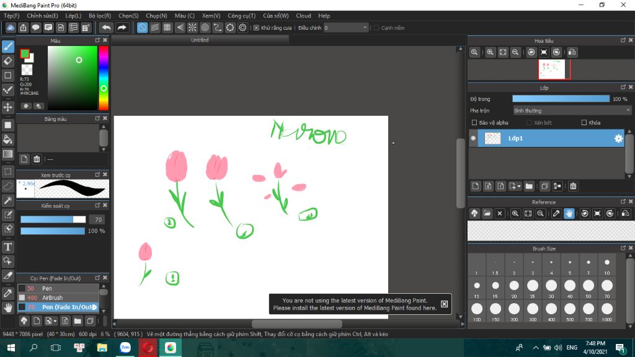Open the Cloud menu
The image size is (635, 357).
[x=303, y=15]
